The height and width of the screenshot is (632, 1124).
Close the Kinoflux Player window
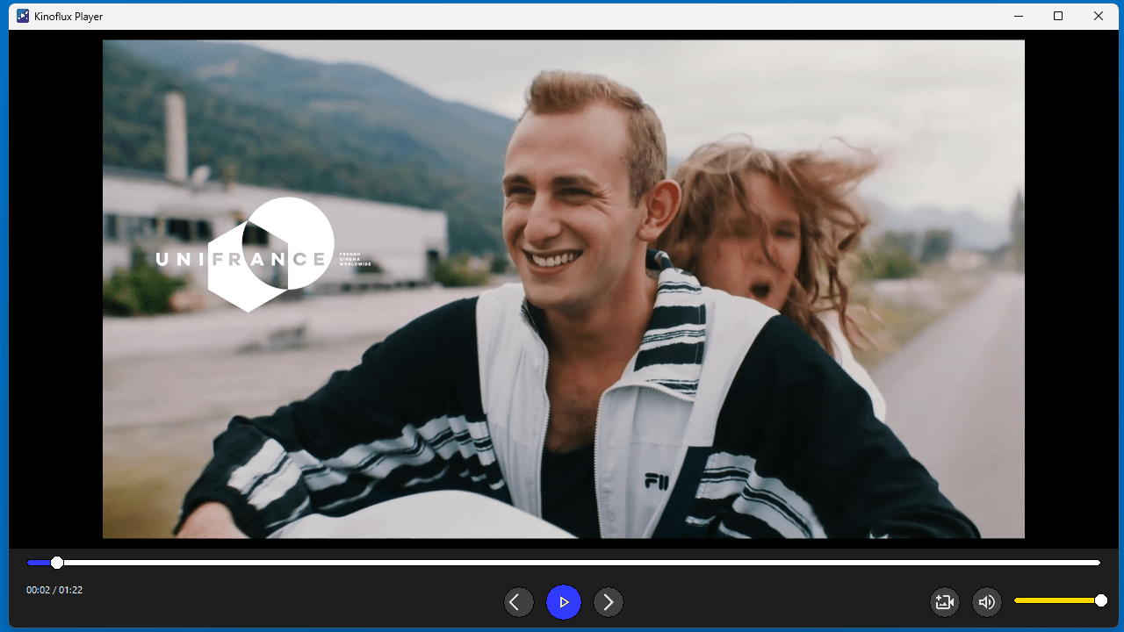1099,16
